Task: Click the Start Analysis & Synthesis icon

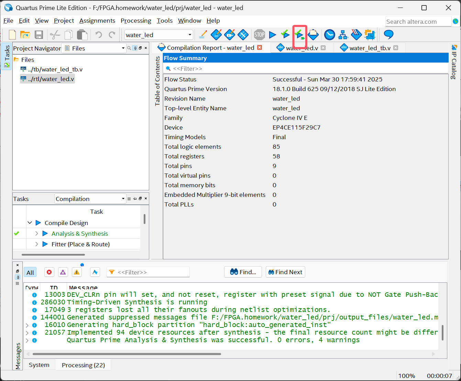Action: 299,34
